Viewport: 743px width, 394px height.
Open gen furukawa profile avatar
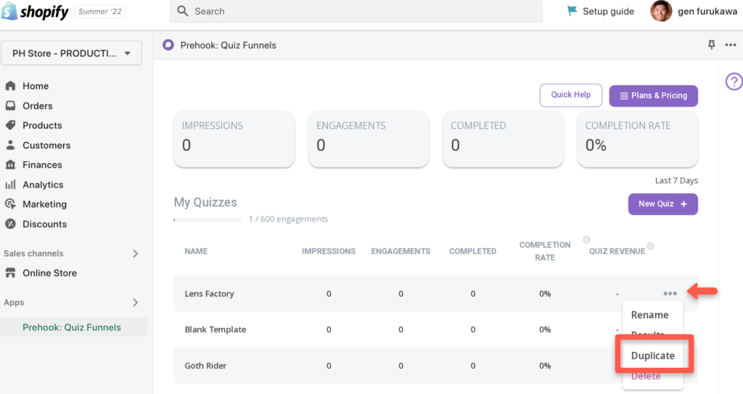[661, 11]
